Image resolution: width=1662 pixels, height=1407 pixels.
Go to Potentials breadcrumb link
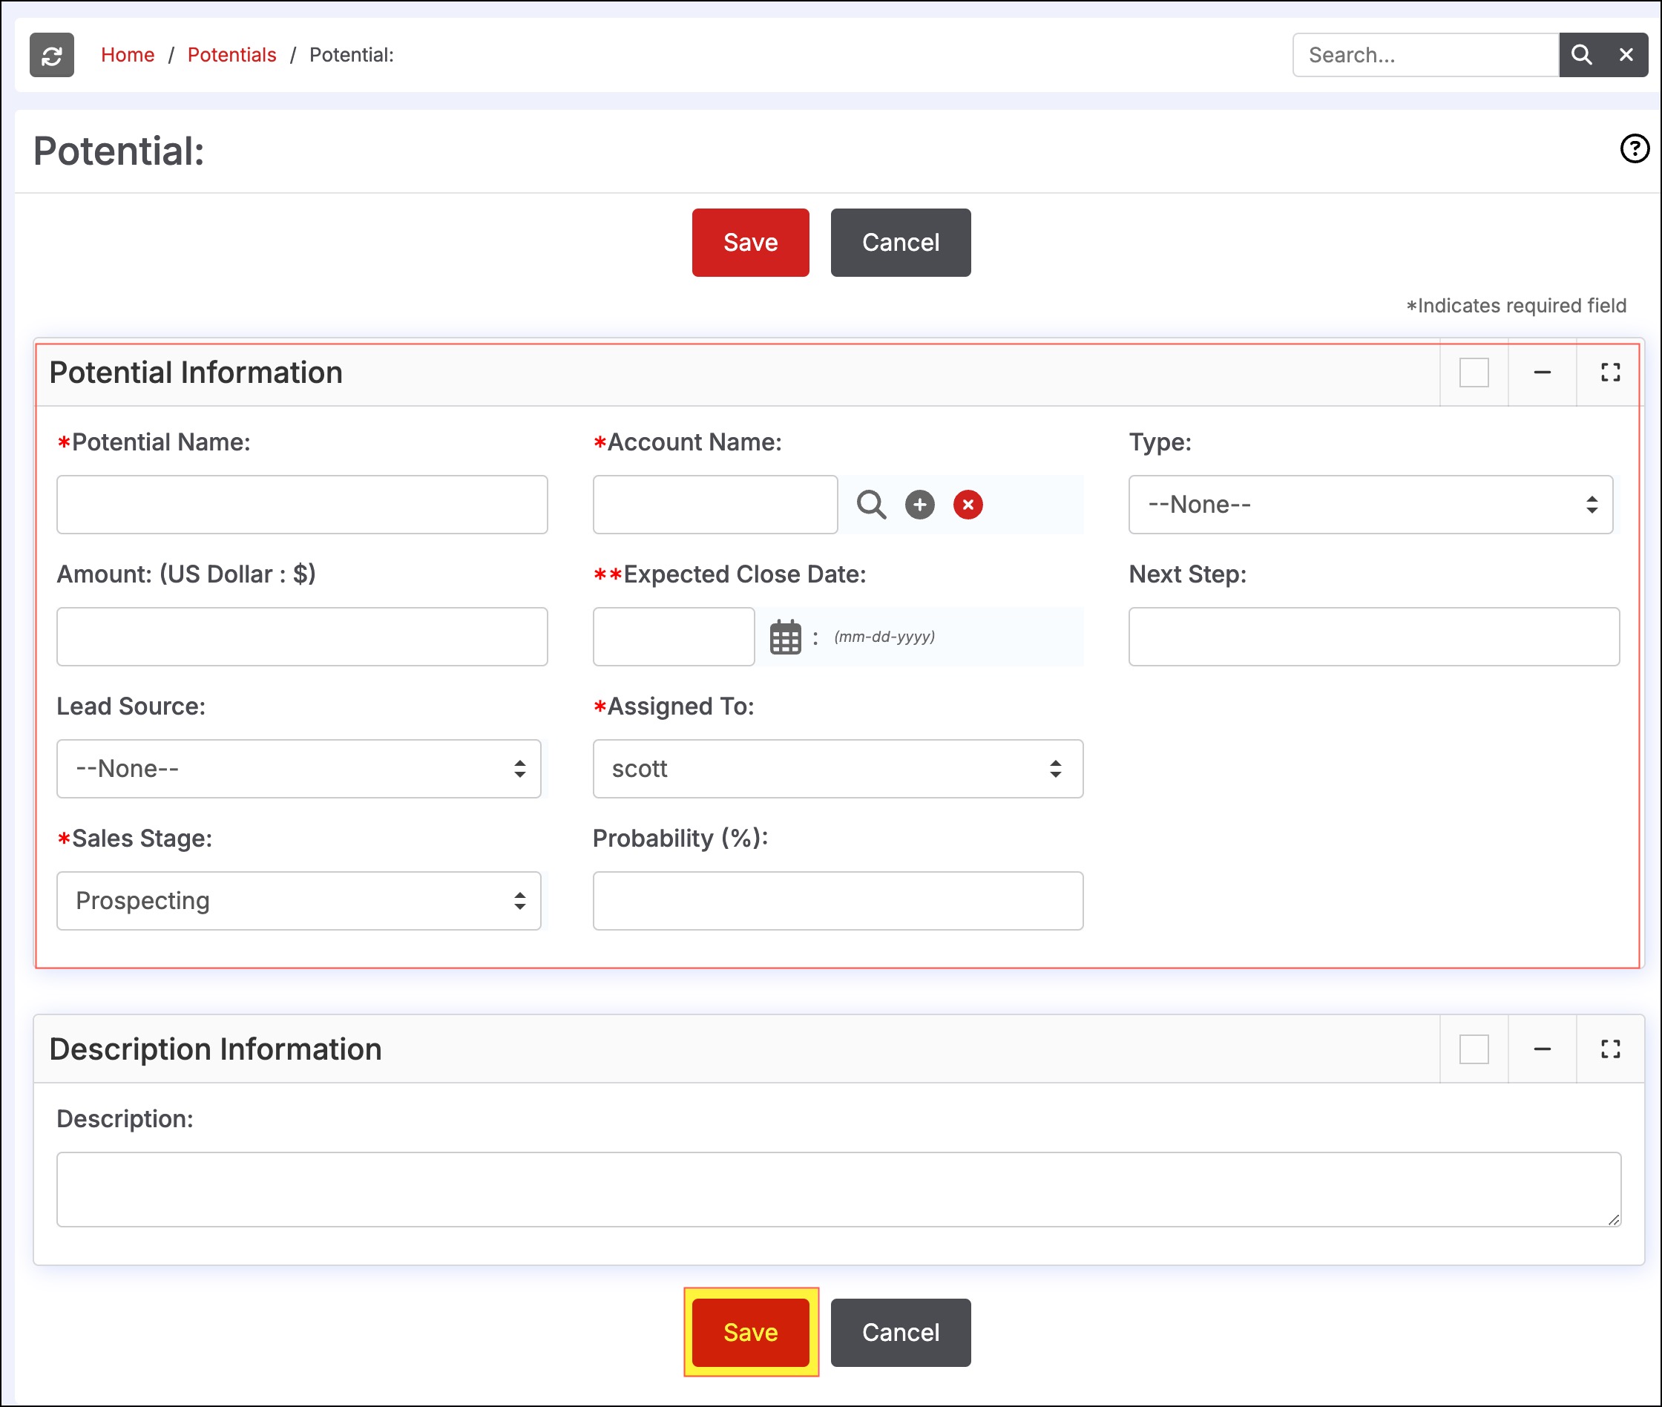coord(232,55)
